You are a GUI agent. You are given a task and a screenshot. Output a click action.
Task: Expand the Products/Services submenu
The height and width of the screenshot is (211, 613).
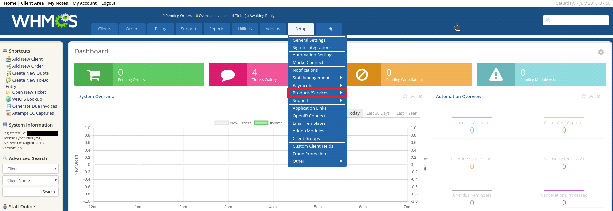point(317,93)
